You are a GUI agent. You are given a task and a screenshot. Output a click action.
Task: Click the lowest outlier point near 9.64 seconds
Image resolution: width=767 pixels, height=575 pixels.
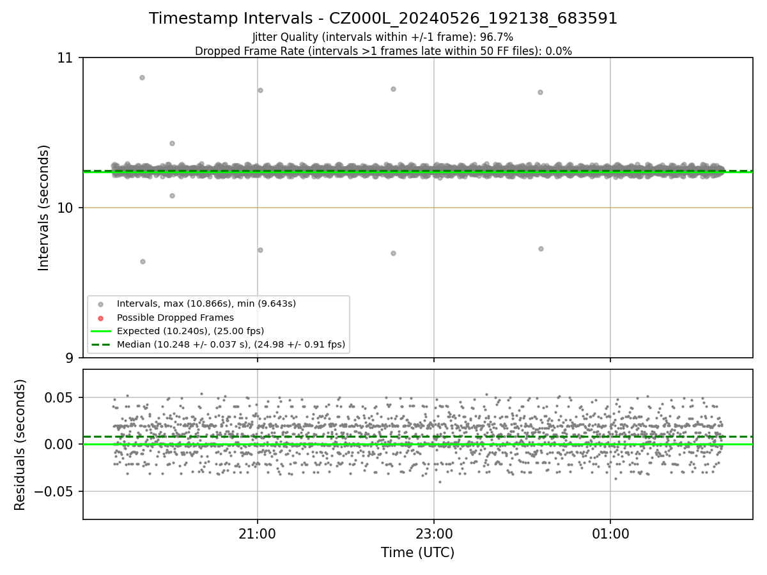pyautogui.click(x=143, y=261)
